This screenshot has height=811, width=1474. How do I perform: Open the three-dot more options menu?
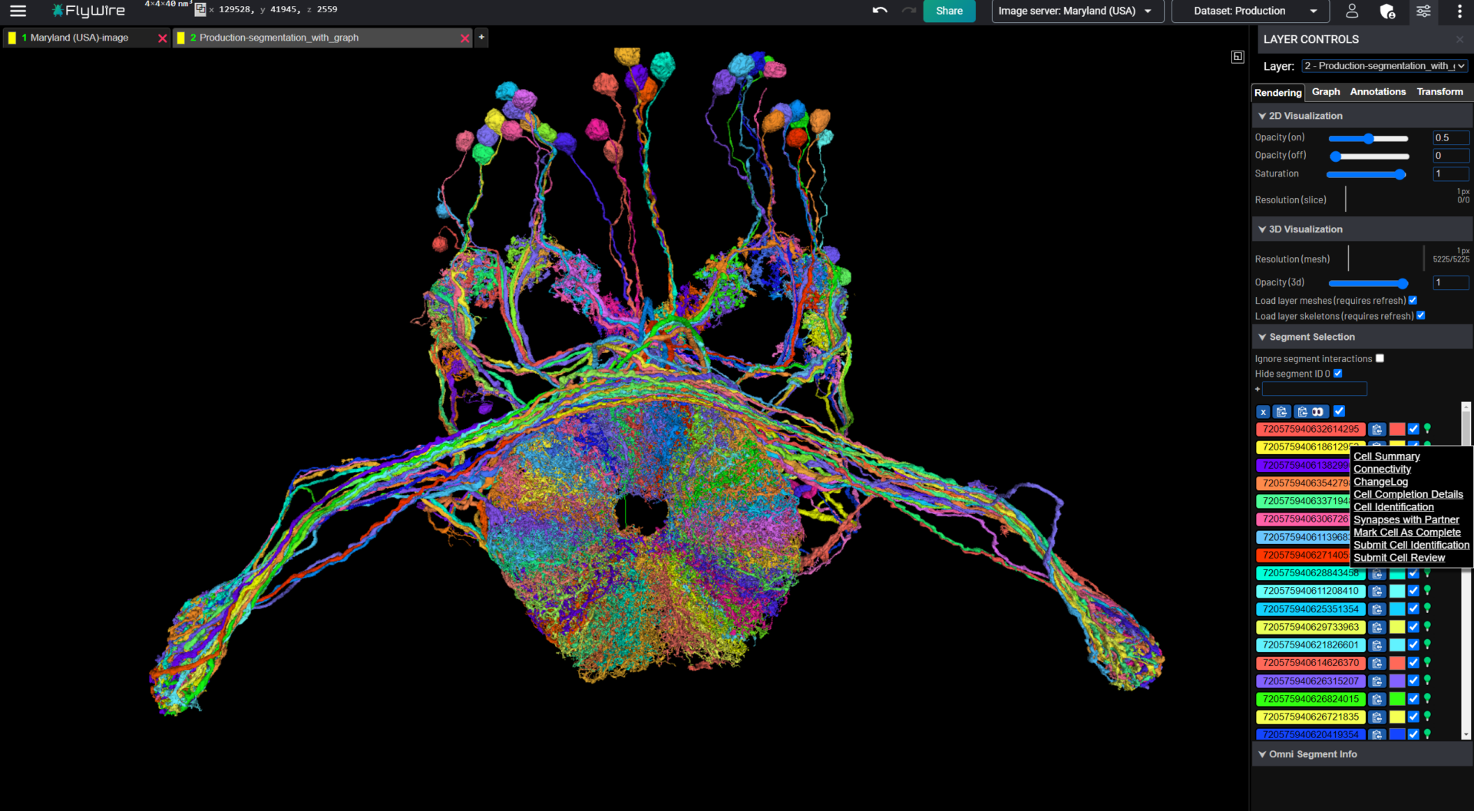click(1459, 11)
